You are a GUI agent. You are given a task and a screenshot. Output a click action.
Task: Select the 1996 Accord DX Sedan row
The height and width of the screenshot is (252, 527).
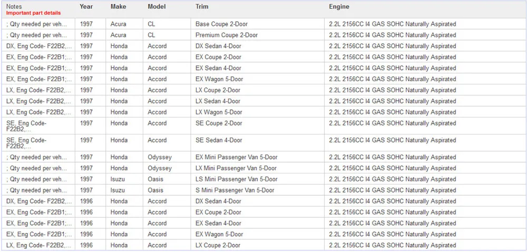pos(263,201)
